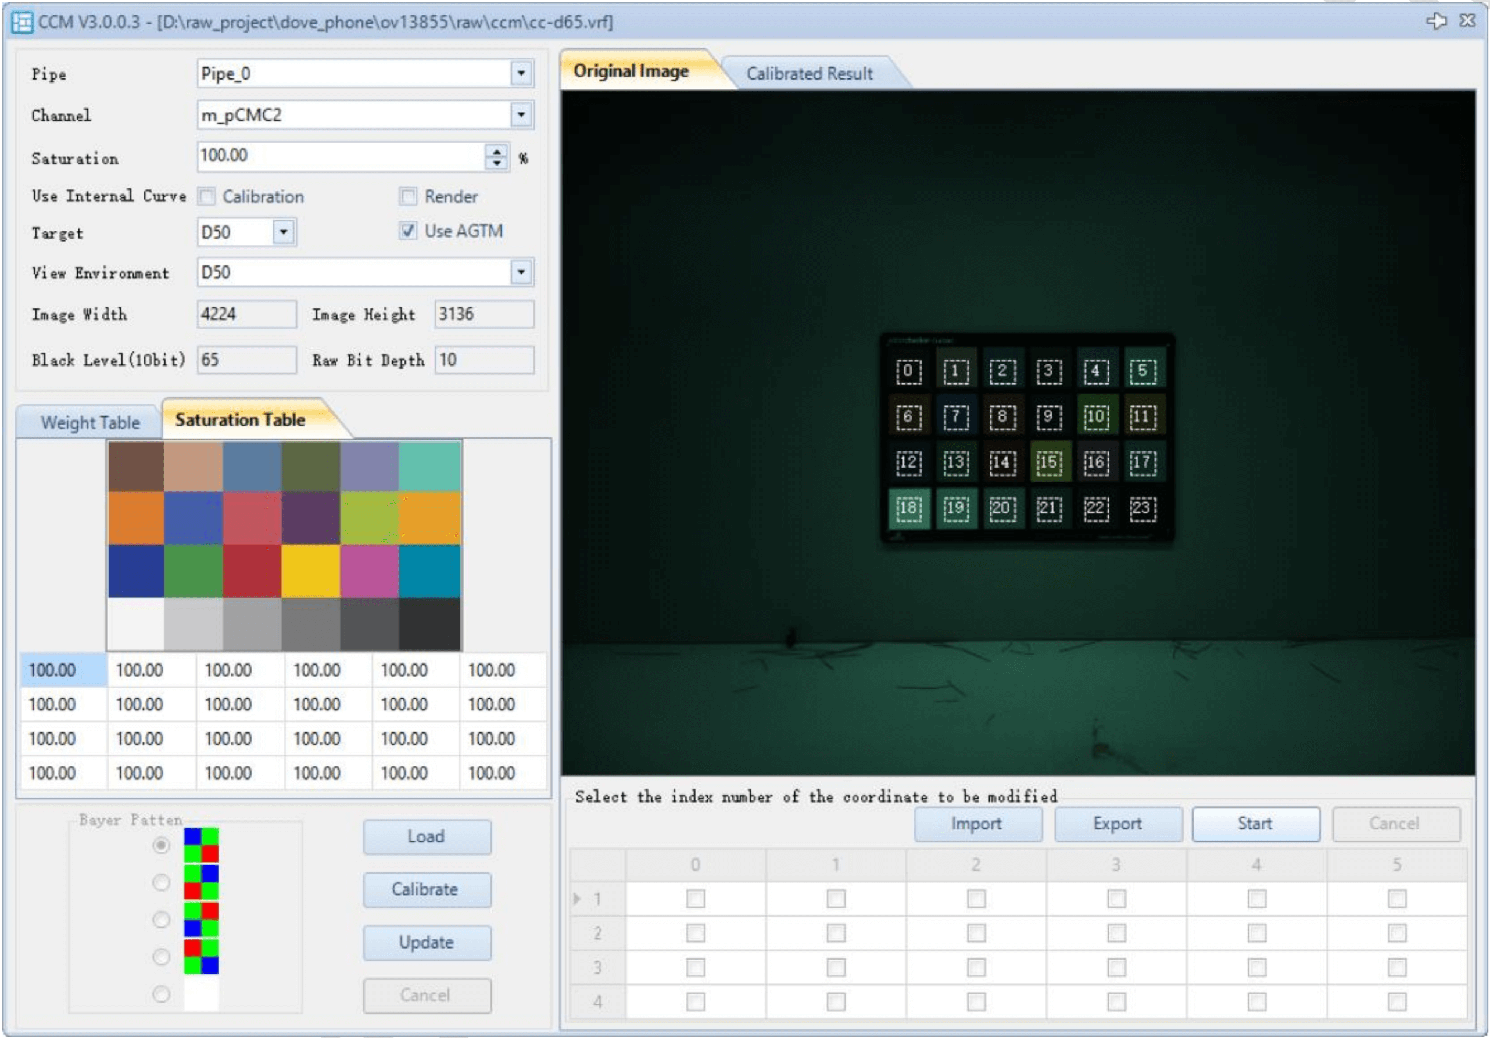The height and width of the screenshot is (1038, 1490).
Task: Select the green-blue-red-green Bayer pattern icon
Action: point(201,882)
